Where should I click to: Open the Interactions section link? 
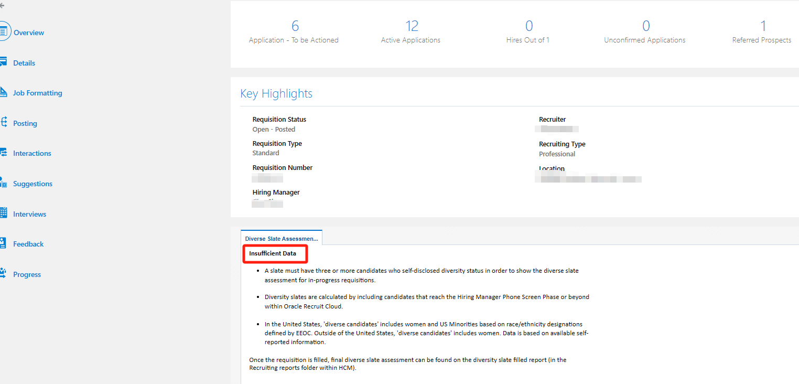(x=32, y=153)
